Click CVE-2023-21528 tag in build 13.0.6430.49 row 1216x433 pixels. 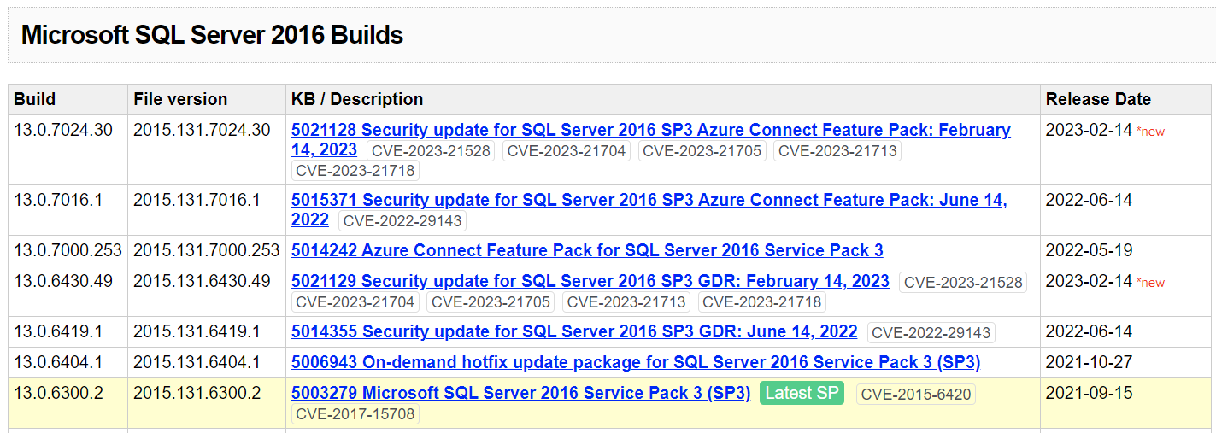click(962, 283)
